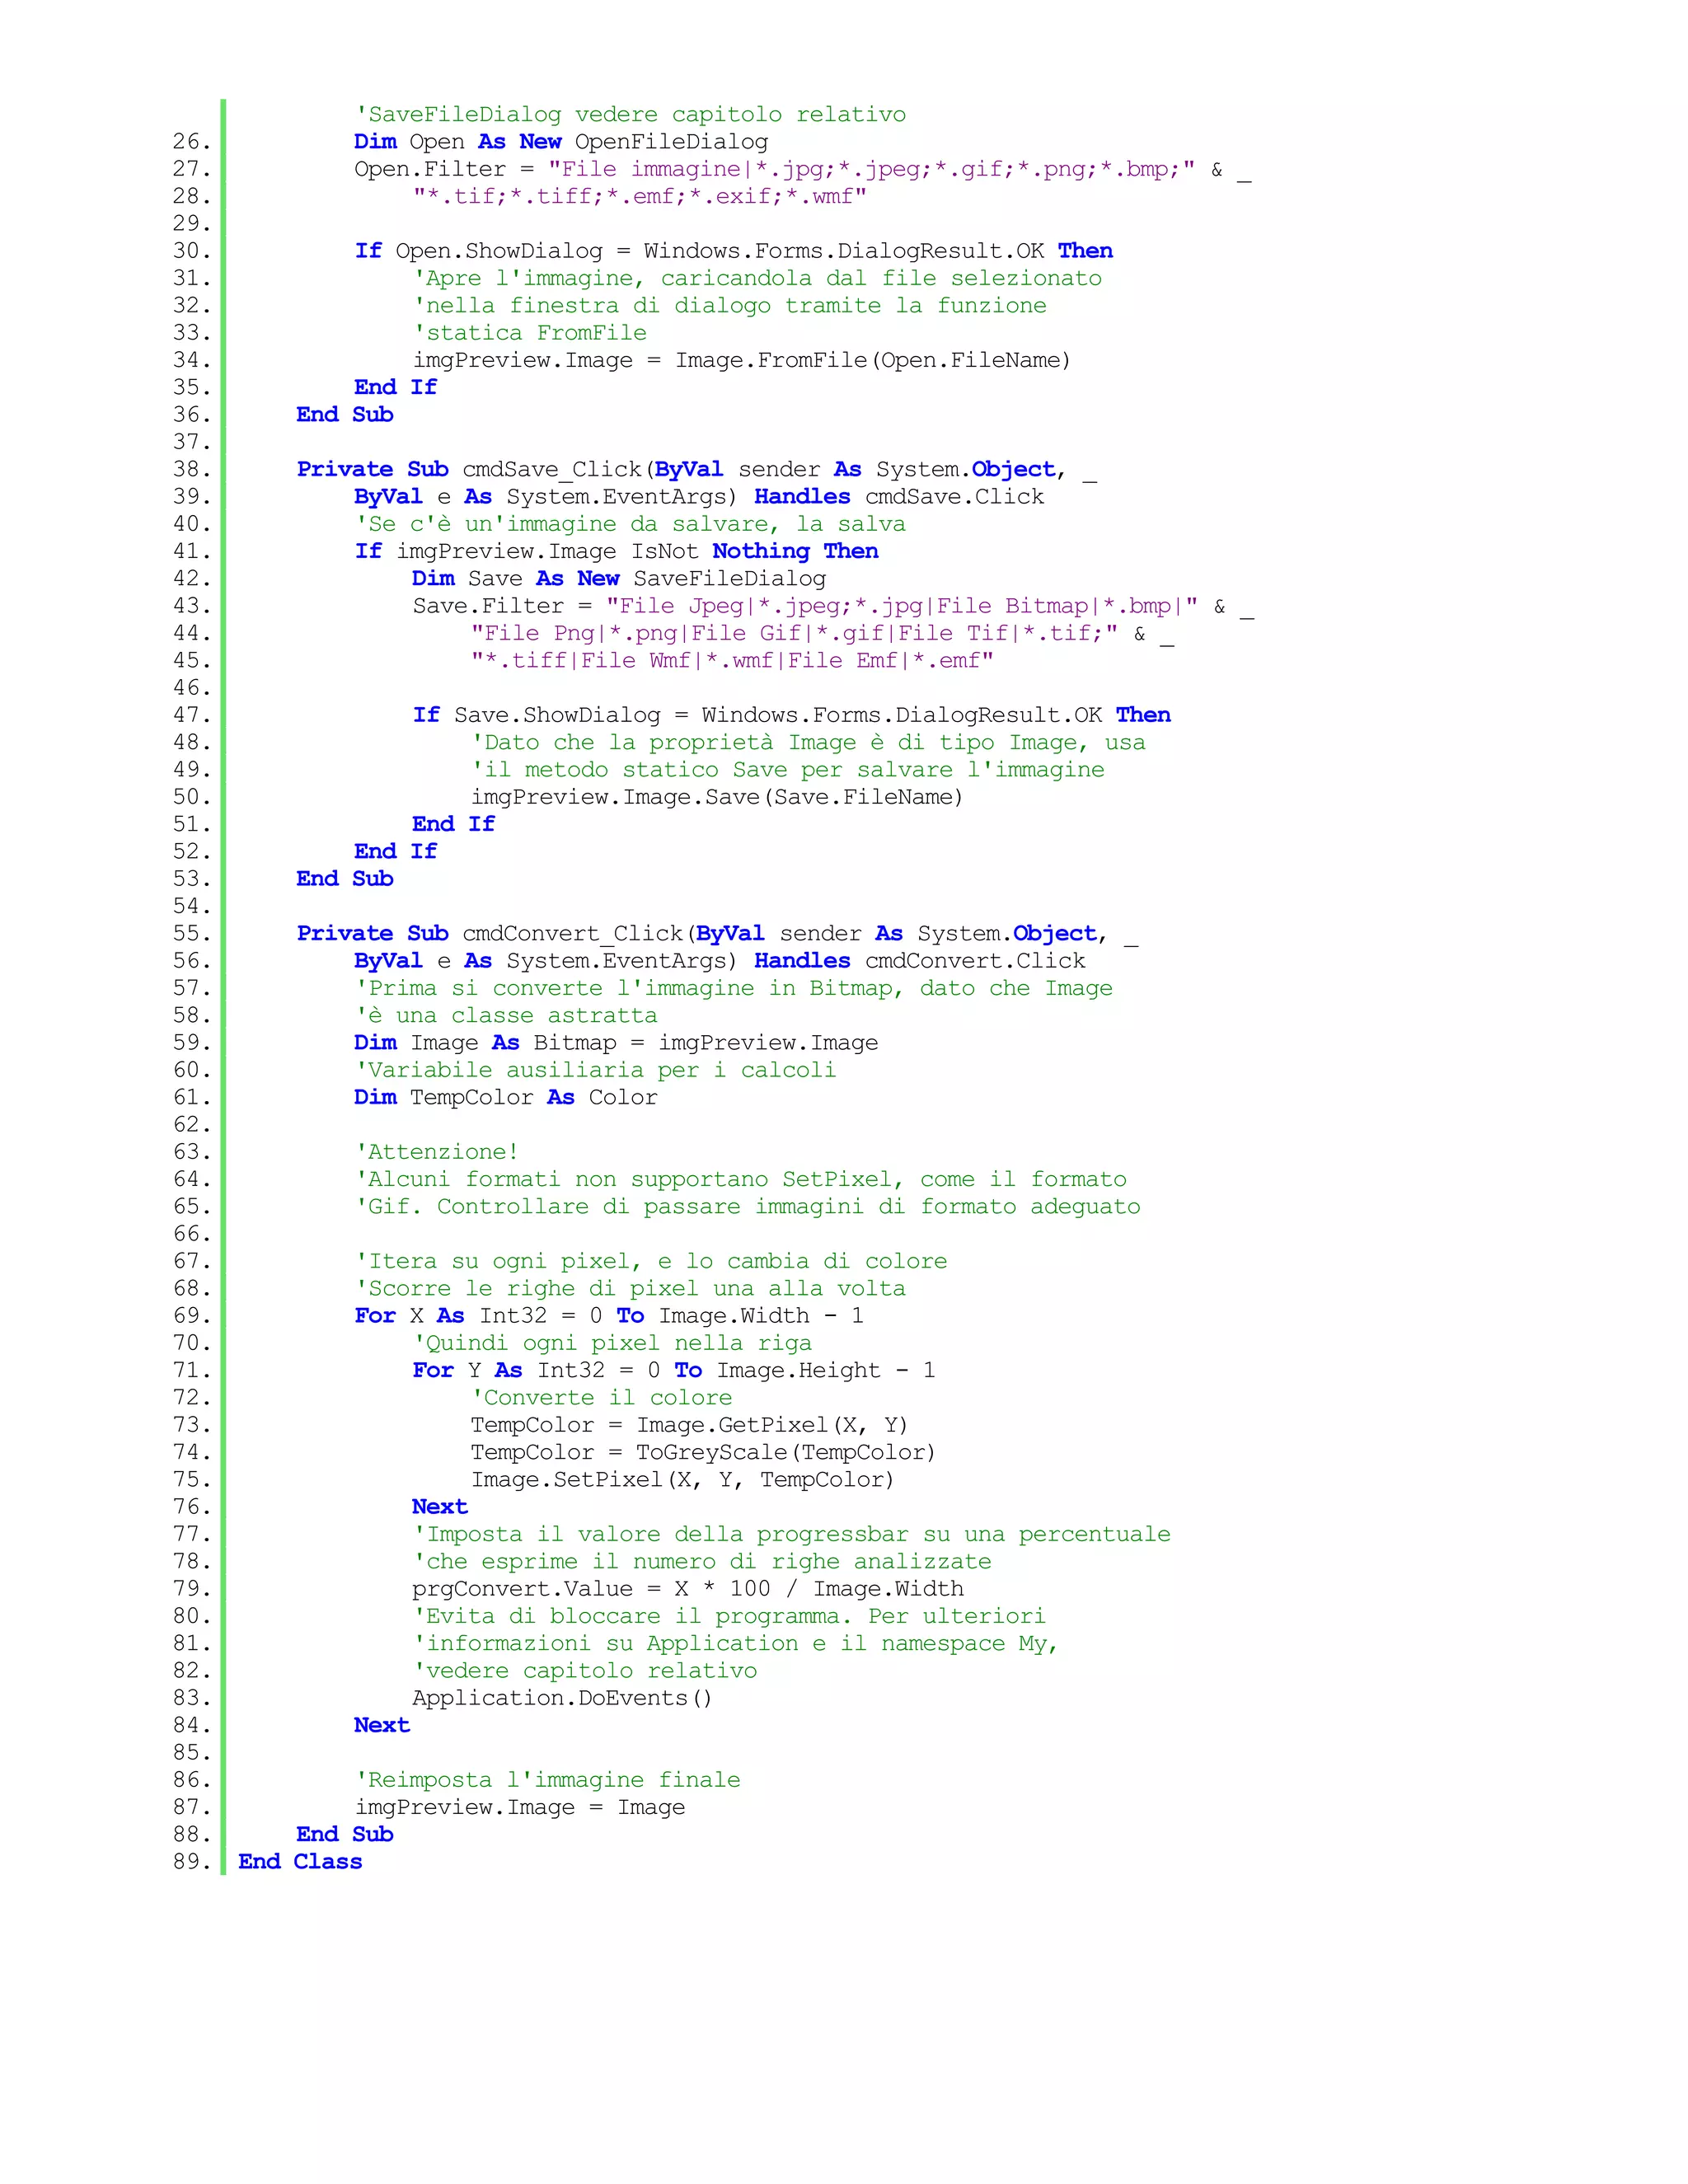Click 'End Sub' on line 53
The image size is (1688, 2184).
coord(345,879)
